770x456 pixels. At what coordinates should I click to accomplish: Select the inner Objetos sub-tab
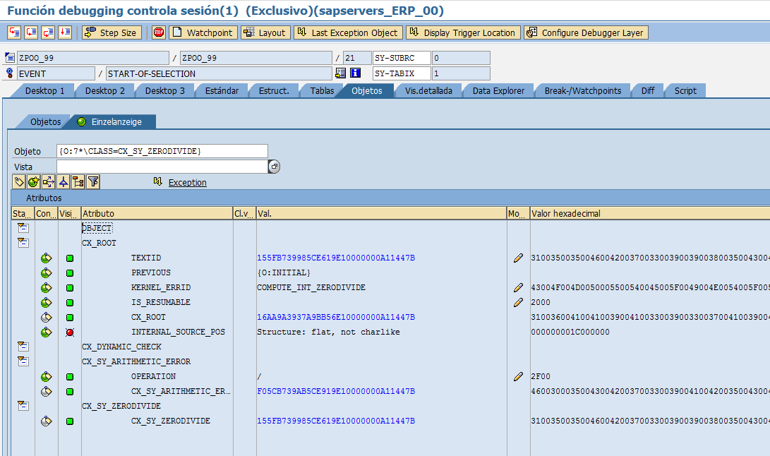[x=45, y=122]
